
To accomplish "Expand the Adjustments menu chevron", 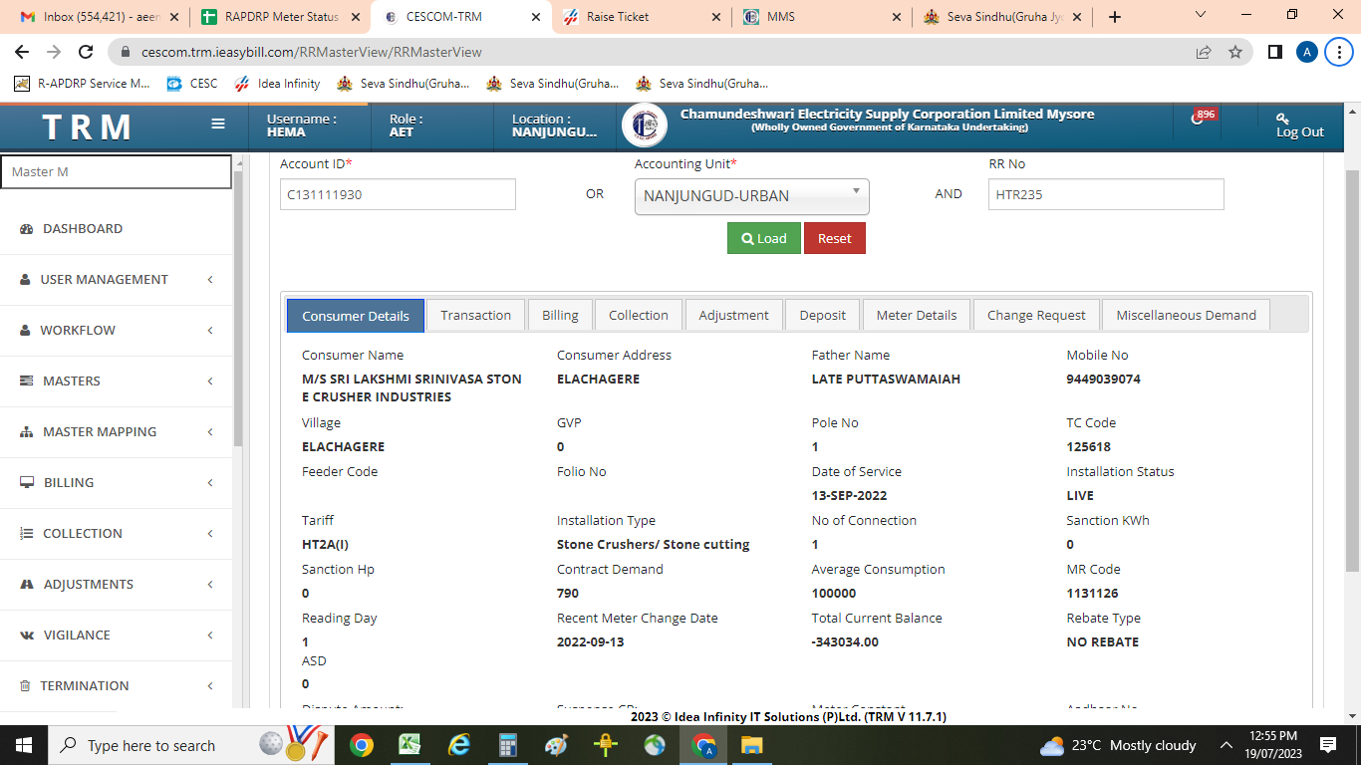I will (210, 585).
